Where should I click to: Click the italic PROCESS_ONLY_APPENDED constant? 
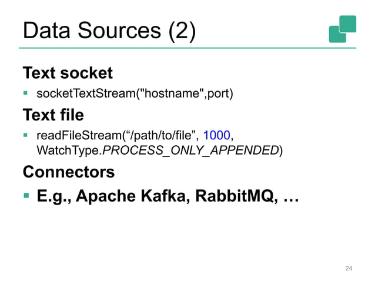click(x=190, y=152)
